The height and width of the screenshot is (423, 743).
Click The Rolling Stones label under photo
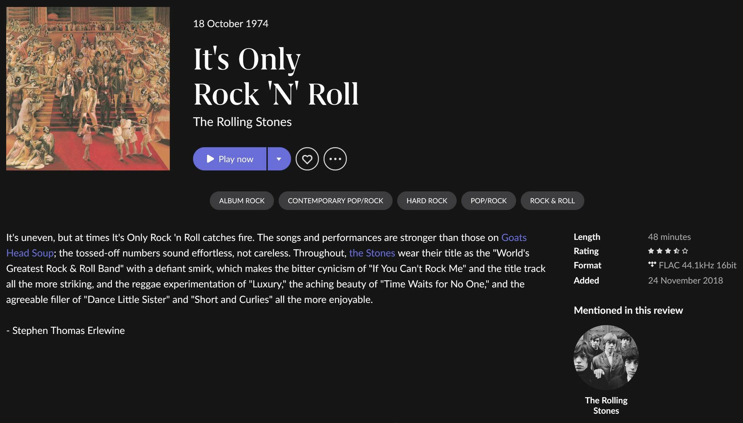click(x=606, y=406)
